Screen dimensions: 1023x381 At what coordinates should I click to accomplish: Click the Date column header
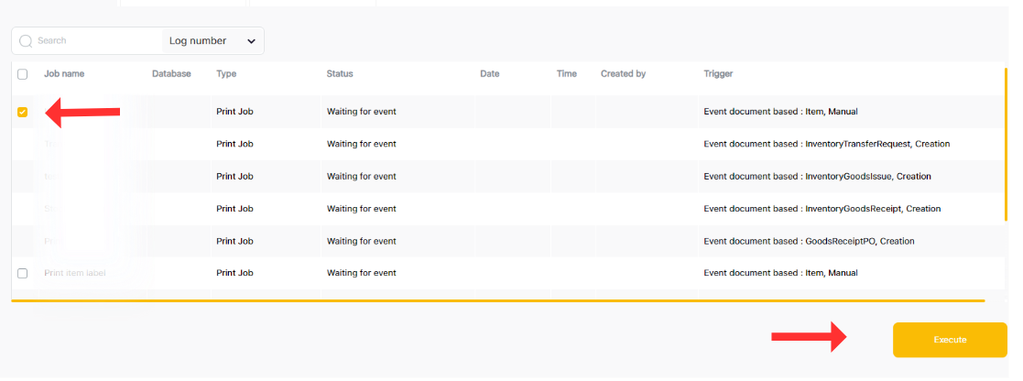pos(489,74)
